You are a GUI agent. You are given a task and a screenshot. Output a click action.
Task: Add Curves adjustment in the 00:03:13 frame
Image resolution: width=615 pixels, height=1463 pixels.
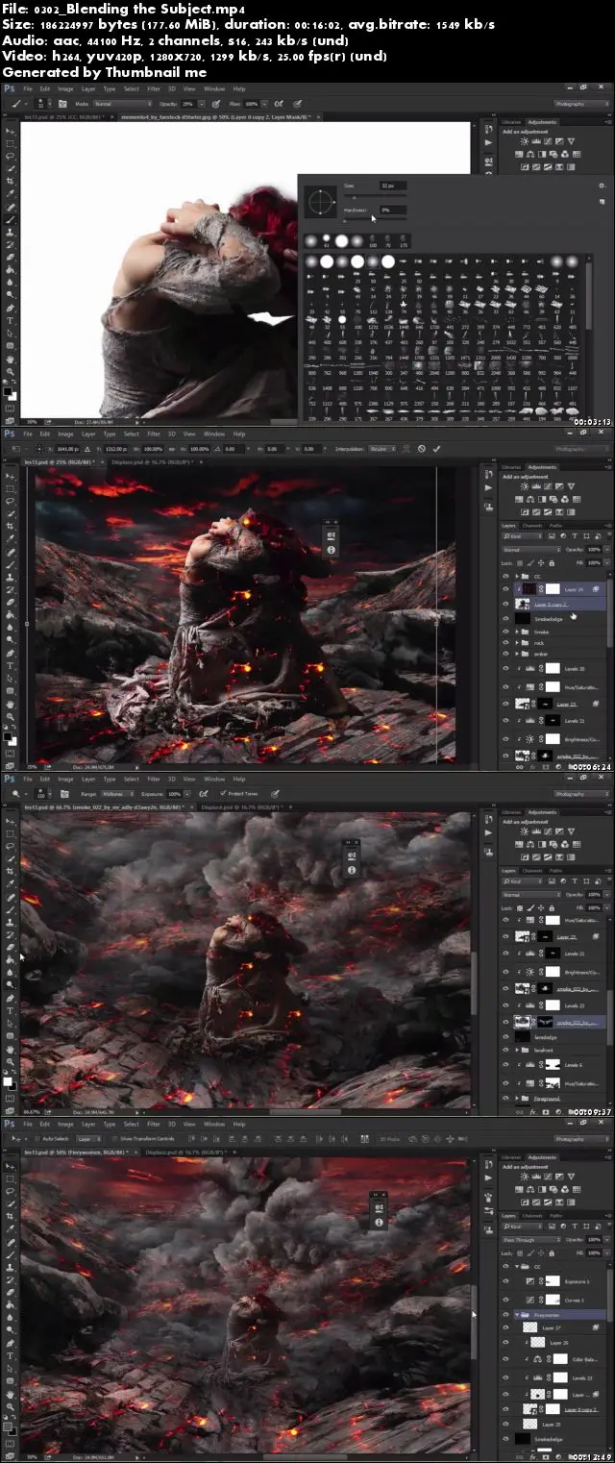[548, 141]
